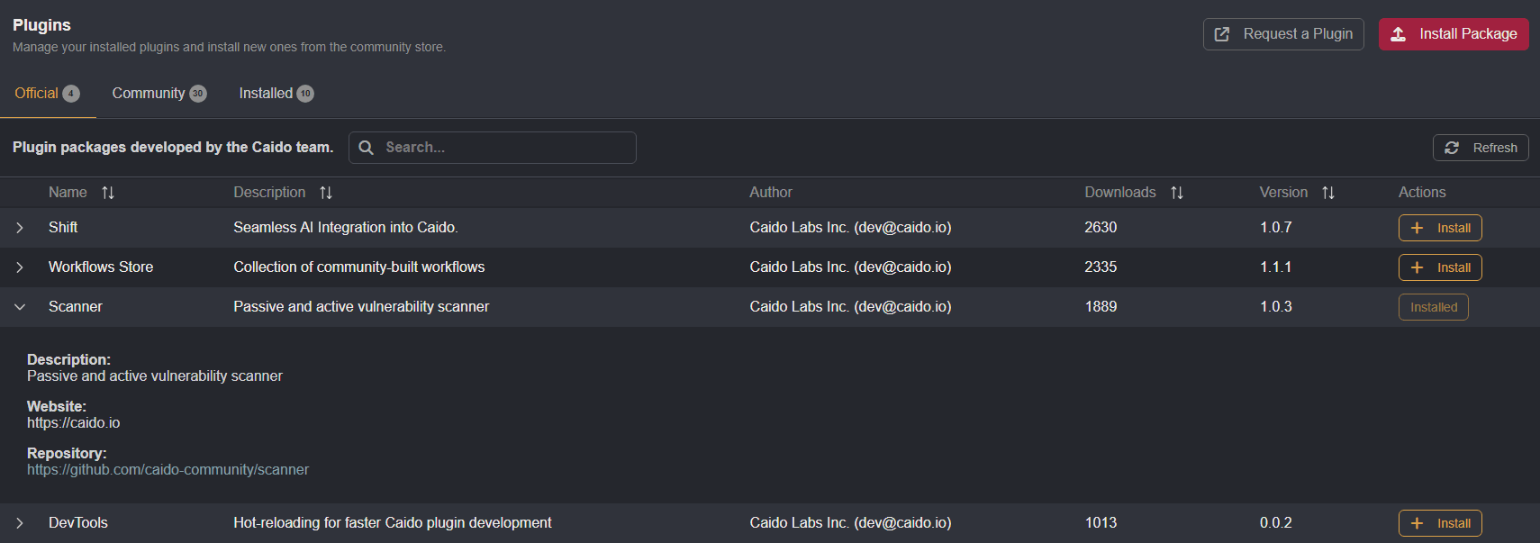Click the upload icon on Install Package button
Image resolution: width=1540 pixels, height=543 pixels.
[x=1398, y=33]
